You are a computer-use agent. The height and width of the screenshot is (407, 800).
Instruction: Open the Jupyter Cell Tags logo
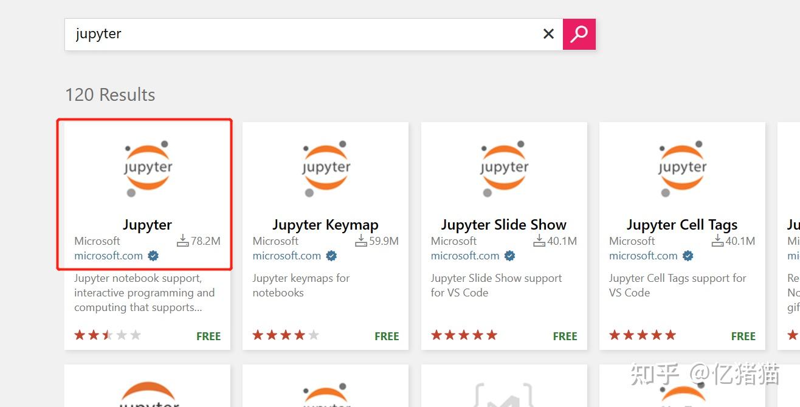point(682,168)
